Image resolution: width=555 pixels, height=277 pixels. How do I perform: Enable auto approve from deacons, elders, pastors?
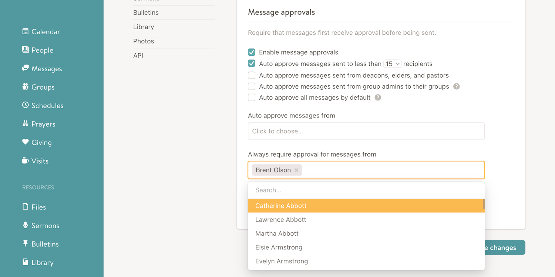point(252,75)
